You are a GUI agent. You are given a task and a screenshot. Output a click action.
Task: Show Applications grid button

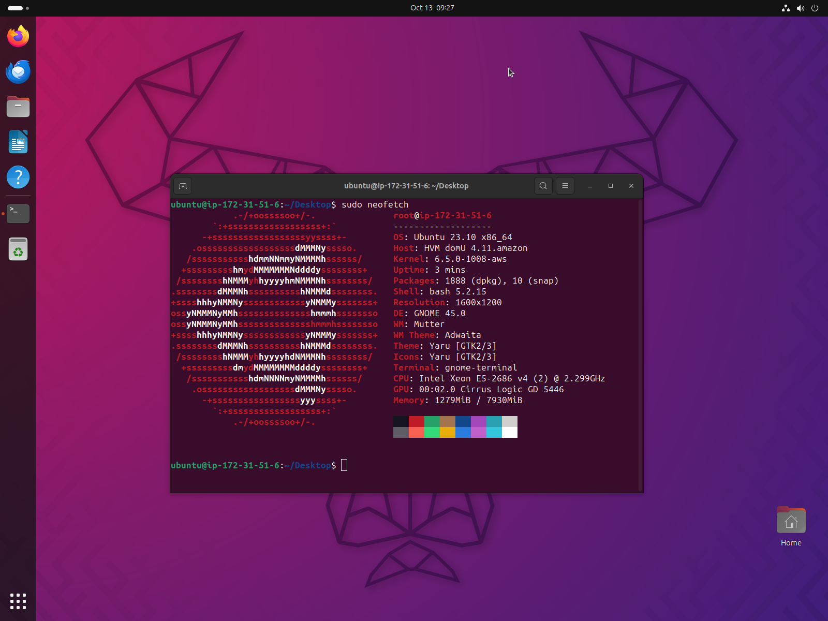point(18,601)
